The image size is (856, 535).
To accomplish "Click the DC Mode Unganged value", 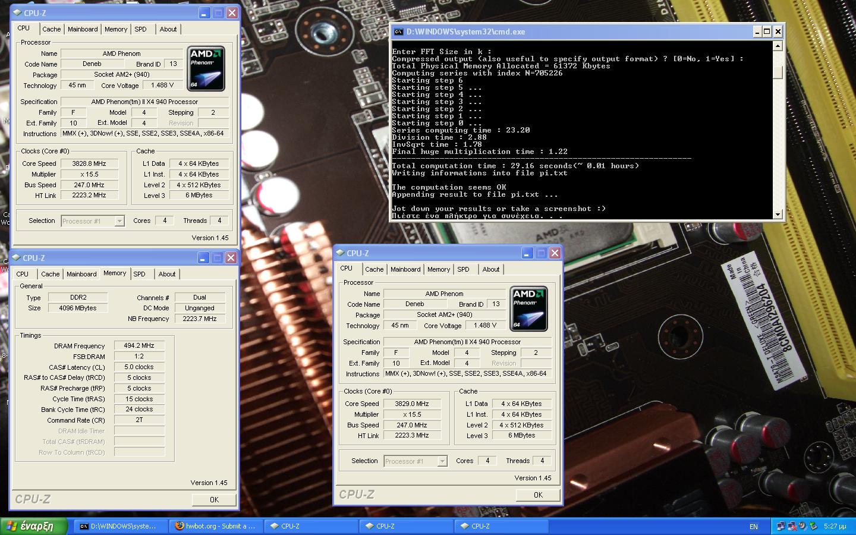I will point(200,308).
